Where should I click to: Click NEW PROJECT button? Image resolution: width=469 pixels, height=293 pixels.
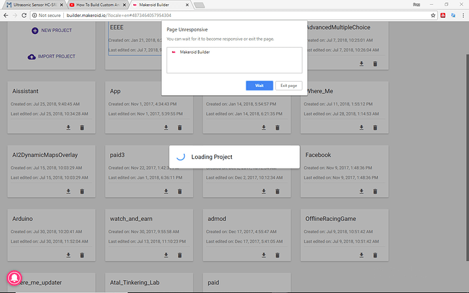click(52, 31)
